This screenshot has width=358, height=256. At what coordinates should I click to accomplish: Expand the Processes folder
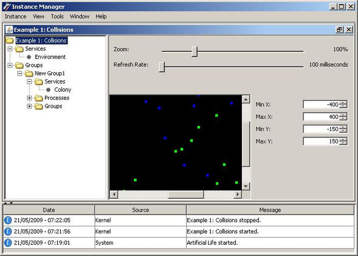click(x=29, y=98)
